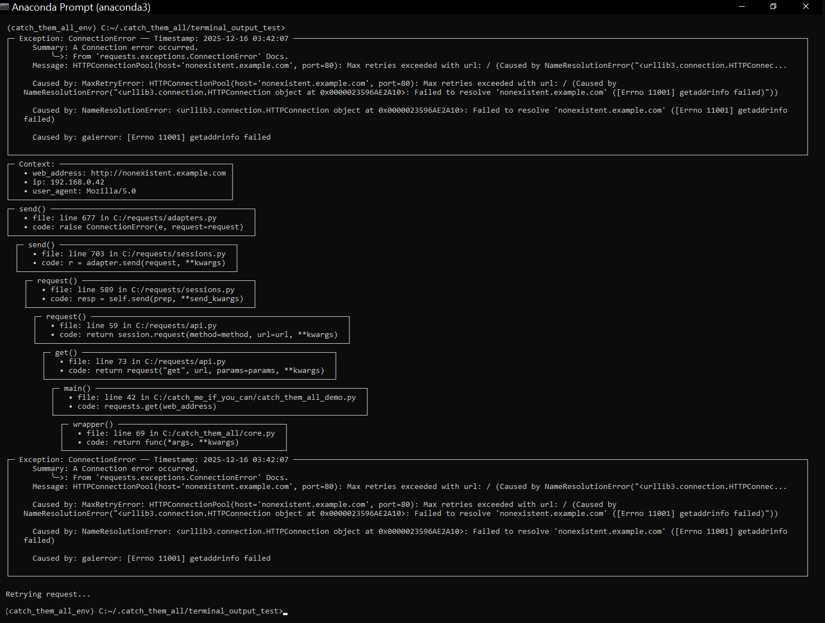Screen dimensions: 825x623
Task: Click the get() frame heading
Action: point(66,353)
